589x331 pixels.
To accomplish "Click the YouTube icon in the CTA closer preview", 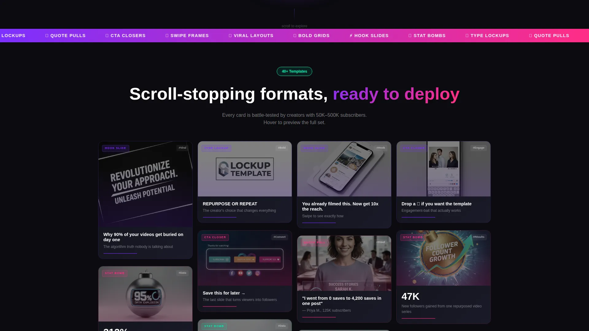I will coord(241,273).
